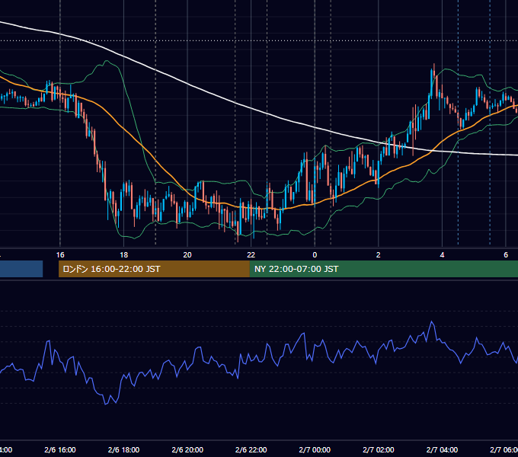
Task: Click the "2/6 20:00" date label
Action: pos(187,449)
